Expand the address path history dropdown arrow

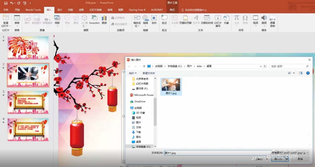tap(261, 66)
